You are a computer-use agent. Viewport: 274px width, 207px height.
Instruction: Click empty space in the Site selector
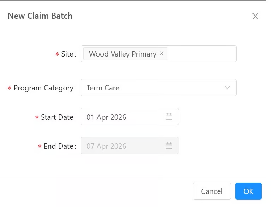[x=201, y=54]
